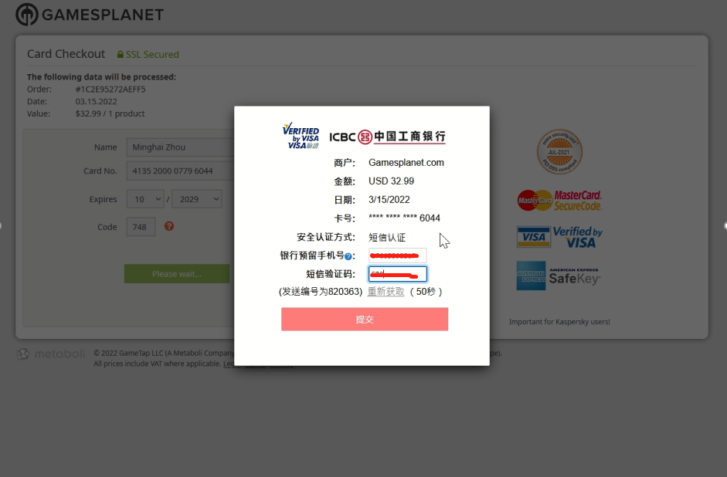The image size is (727, 477).
Task: Click the American Express SafeKey logo
Action: (x=559, y=276)
